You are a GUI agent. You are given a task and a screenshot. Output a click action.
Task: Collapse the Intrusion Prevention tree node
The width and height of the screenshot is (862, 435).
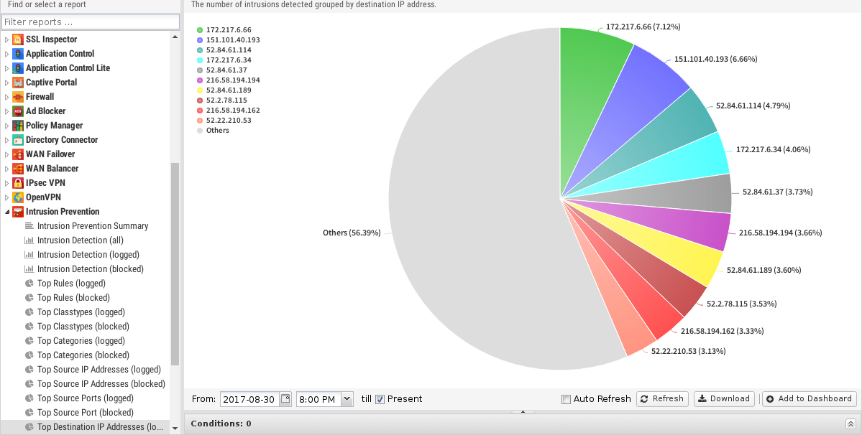click(x=6, y=212)
